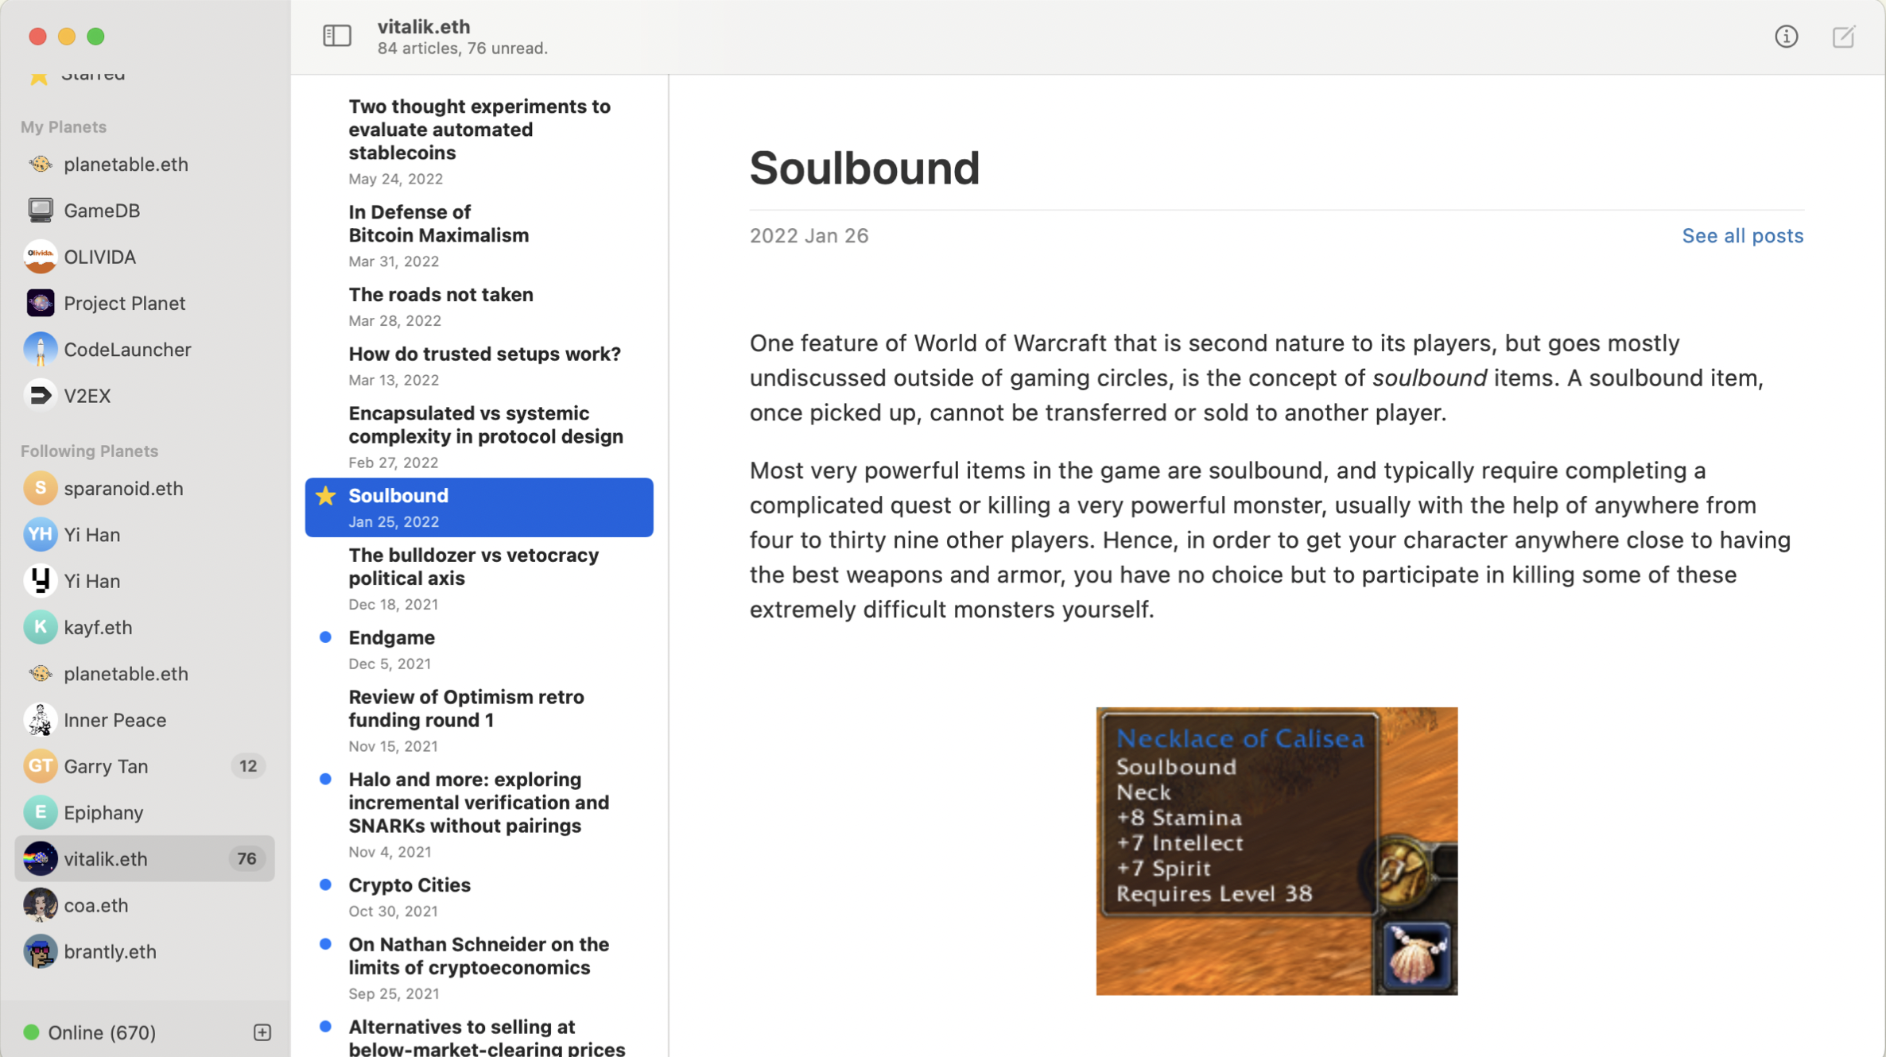The width and height of the screenshot is (1886, 1057).
Task: Click the green Online status dot
Action: pyautogui.click(x=32, y=1032)
